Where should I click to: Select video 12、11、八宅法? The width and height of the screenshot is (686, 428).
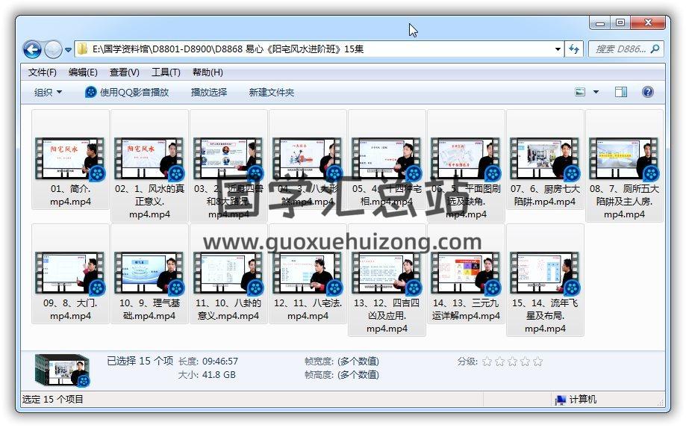tap(308, 274)
